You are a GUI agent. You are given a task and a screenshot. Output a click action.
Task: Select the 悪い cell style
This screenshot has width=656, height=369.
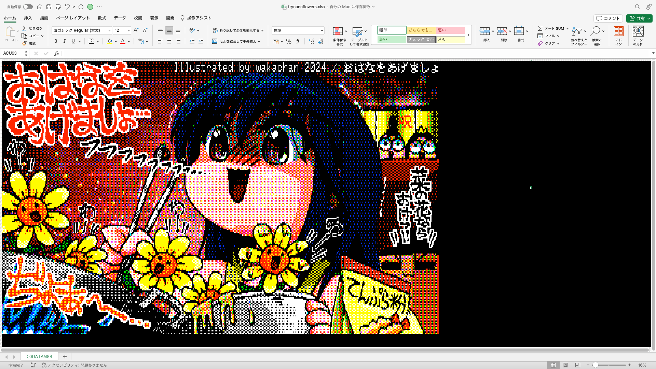450,30
